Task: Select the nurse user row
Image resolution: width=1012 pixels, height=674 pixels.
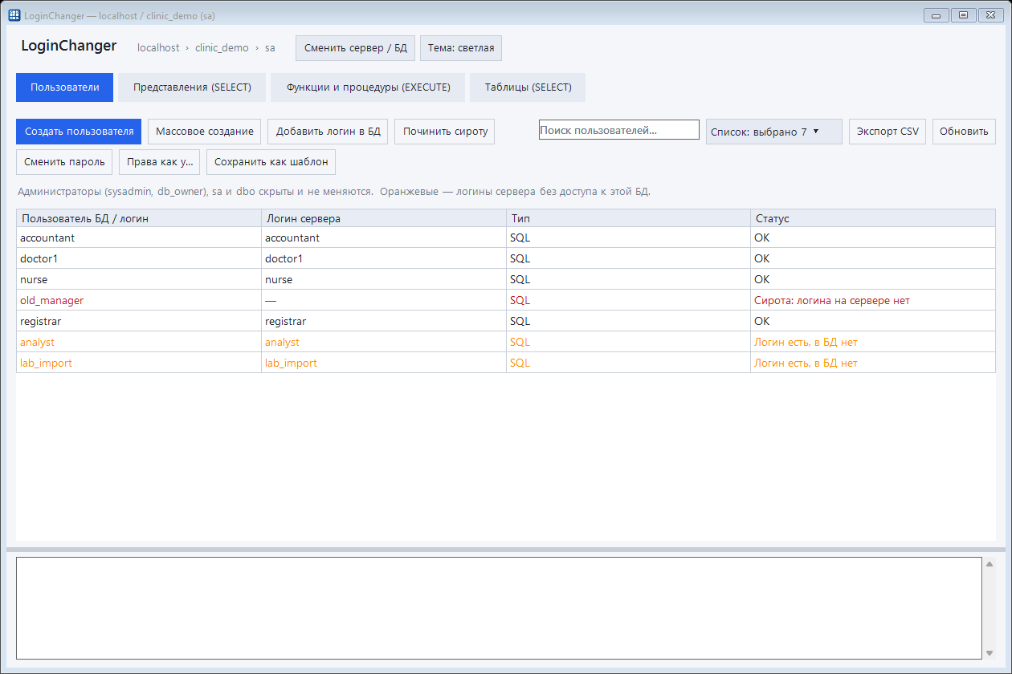Action: coord(506,279)
